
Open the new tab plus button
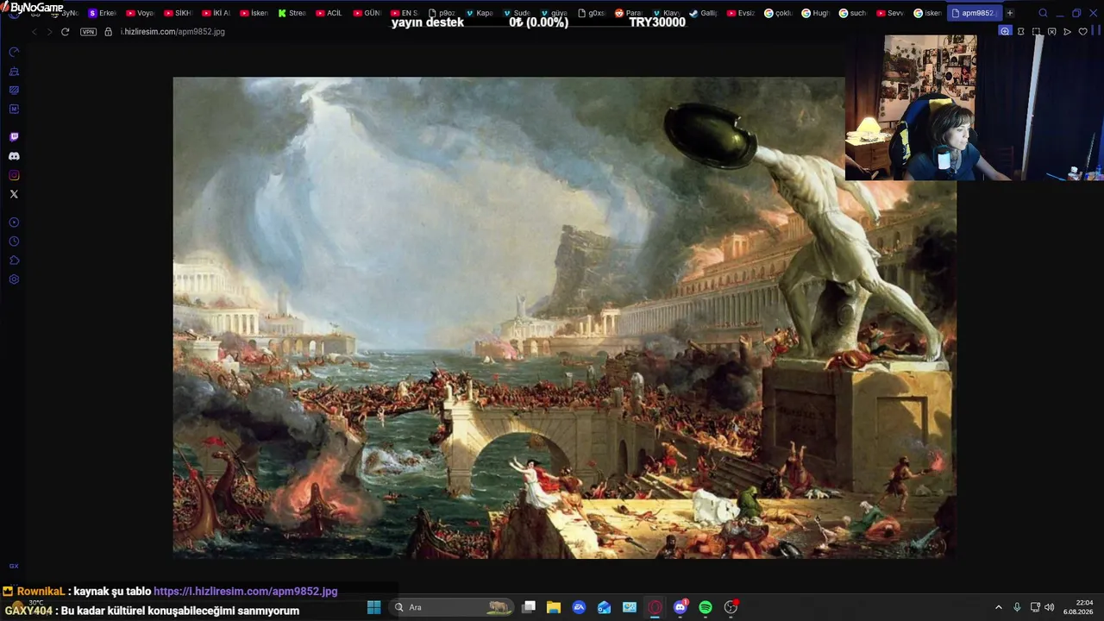click(1010, 13)
